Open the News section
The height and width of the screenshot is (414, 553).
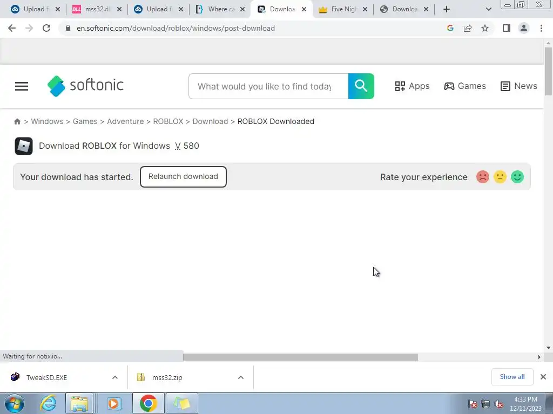tap(519, 86)
